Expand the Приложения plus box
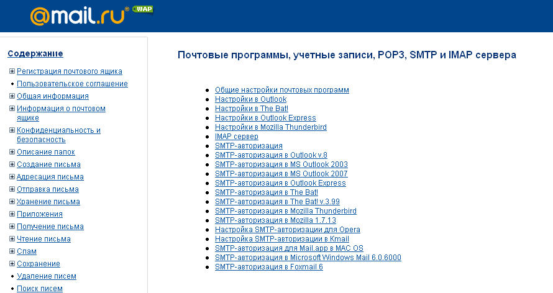 point(12,214)
